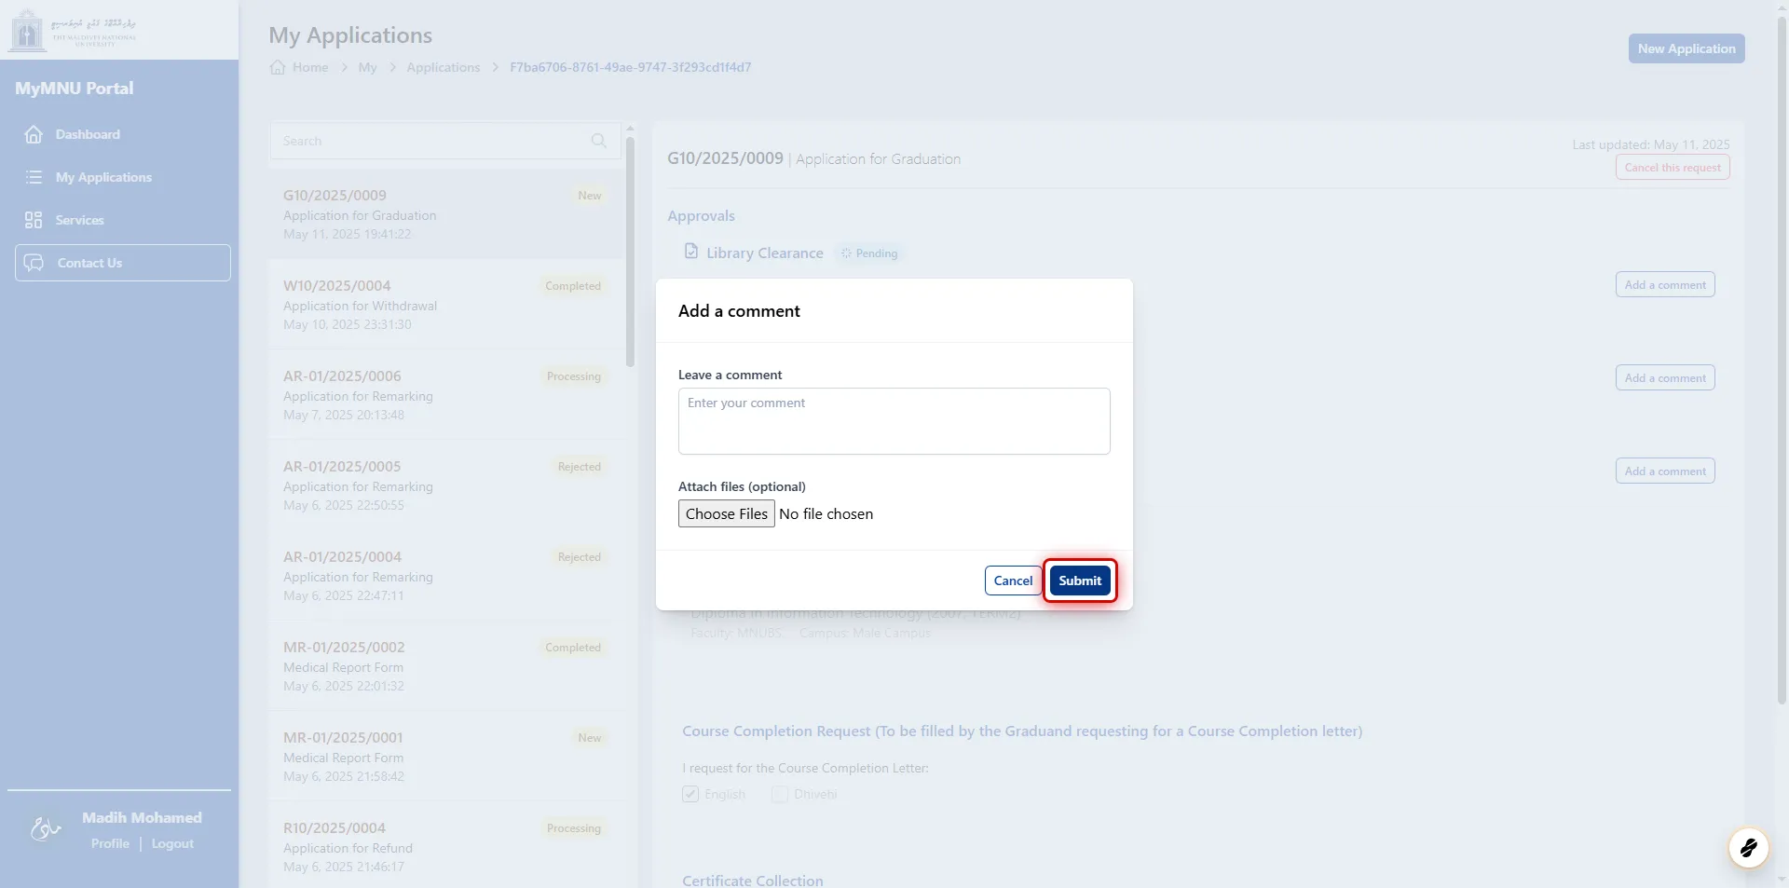Click the floating feather icon button
This screenshot has height=888, width=1789.
pos(1748,848)
